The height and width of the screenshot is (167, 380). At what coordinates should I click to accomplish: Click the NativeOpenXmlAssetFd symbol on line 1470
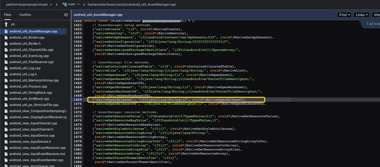tap(242, 104)
